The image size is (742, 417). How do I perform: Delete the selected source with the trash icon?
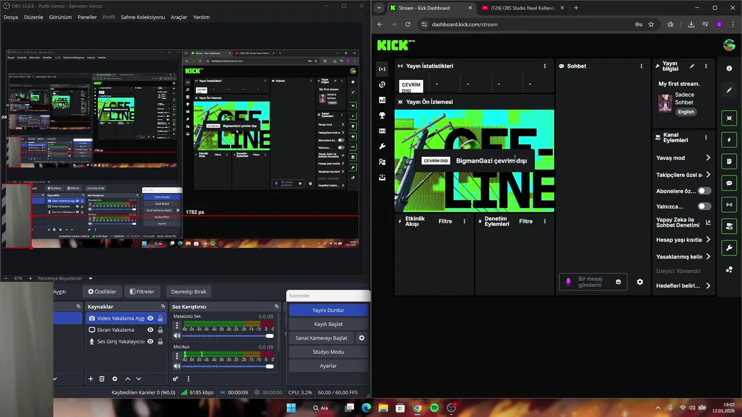(x=101, y=379)
